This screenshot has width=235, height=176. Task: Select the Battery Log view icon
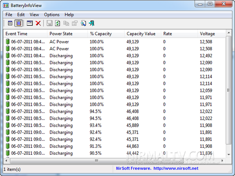point(18,23)
